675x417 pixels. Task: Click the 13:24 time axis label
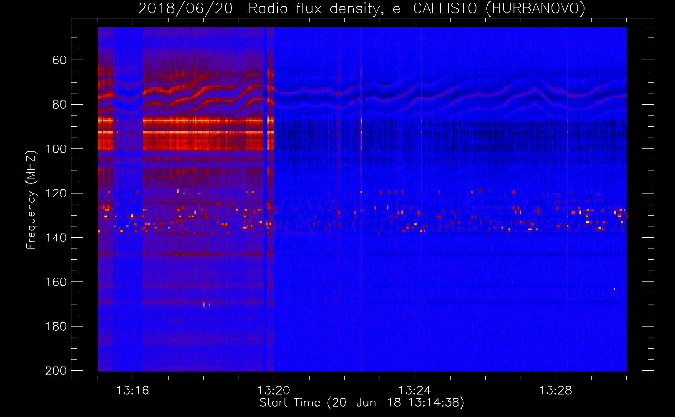coord(415,390)
